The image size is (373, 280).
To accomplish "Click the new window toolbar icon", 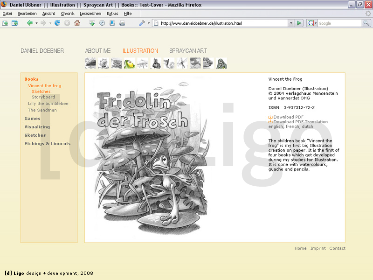I will click(x=15, y=23).
